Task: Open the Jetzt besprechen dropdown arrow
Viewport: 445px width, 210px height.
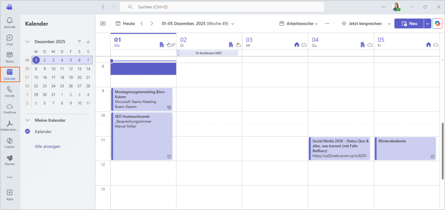Action: [389, 24]
